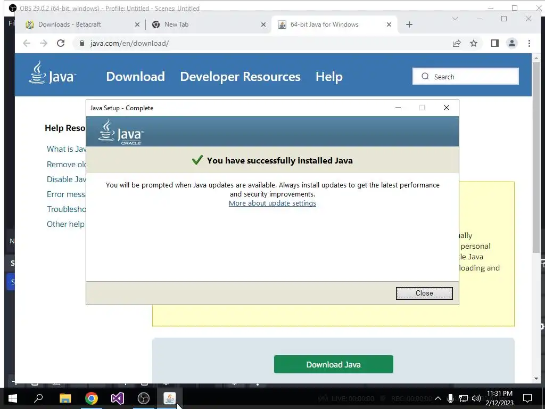545x409 pixels.
Task: Open the Download menu on Java site
Action: (x=135, y=77)
